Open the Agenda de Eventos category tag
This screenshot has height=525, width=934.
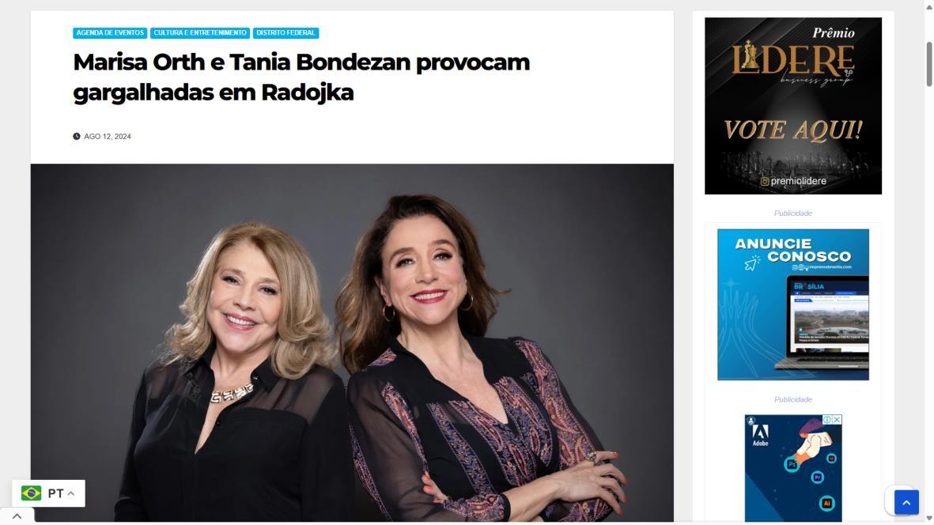(x=110, y=33)
